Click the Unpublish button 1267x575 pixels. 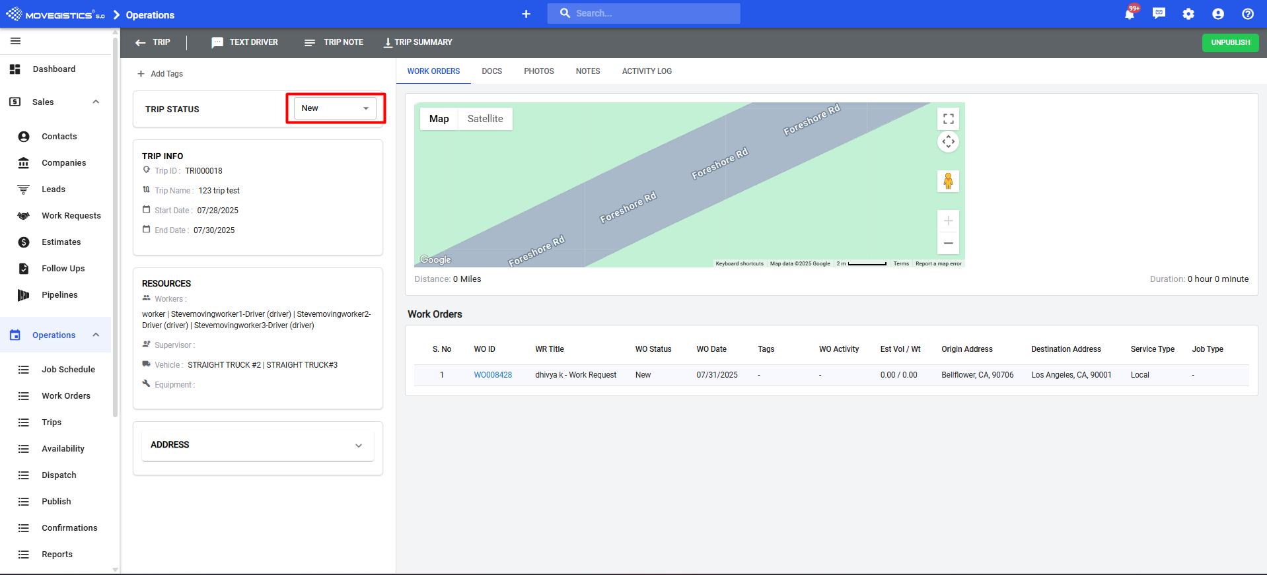[x=1230, y=42]
